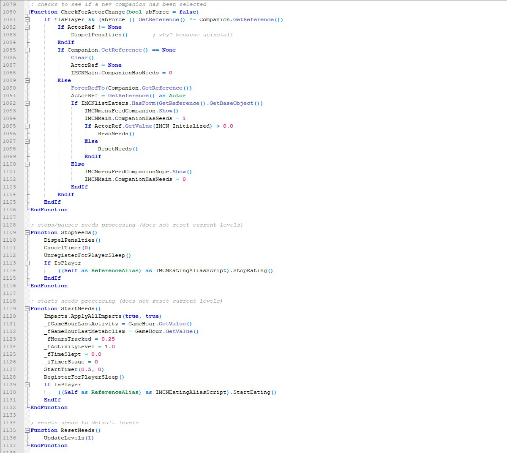Click '_fTimeSlept = 0.0' assignment

pyautogui.click(x=73, y=354)
